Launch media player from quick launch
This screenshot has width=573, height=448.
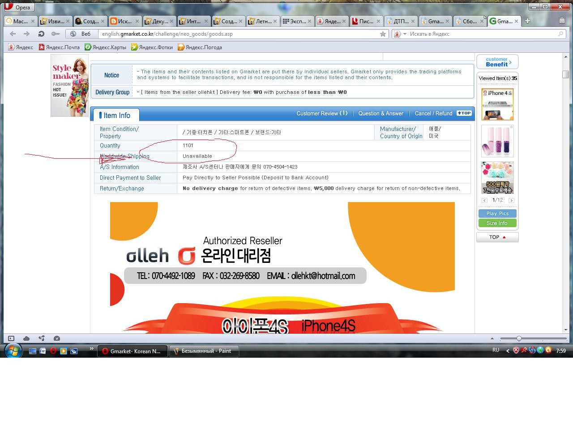[x=64, y=351]
